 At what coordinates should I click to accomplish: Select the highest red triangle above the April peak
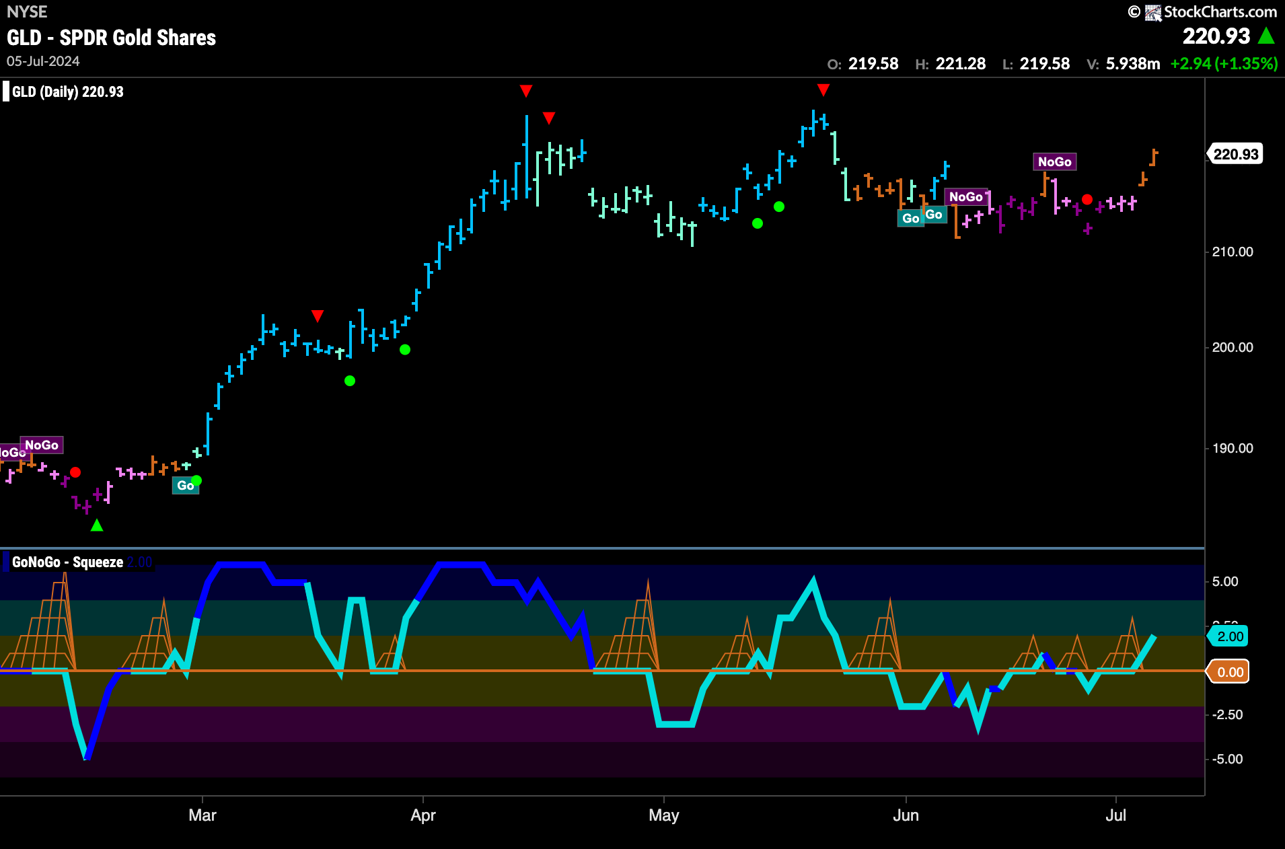click(x=526, y=90)
